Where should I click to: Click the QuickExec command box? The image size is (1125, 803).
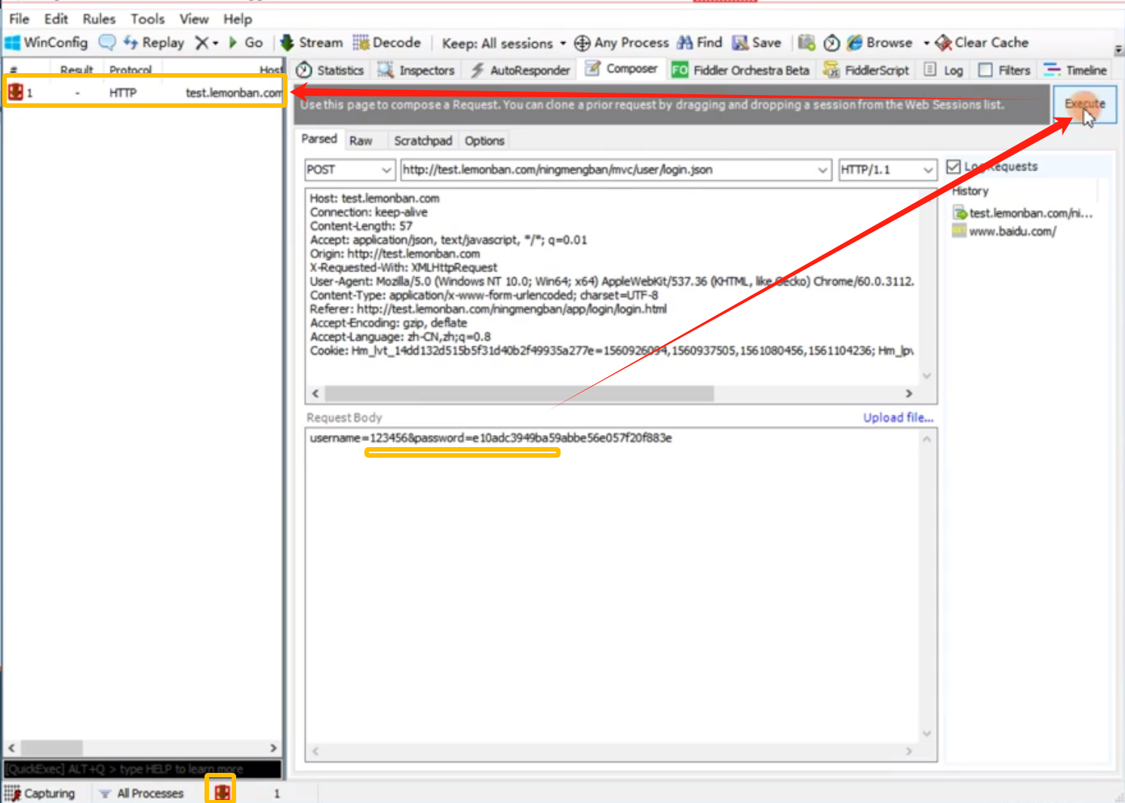click(x=143, y=769)
